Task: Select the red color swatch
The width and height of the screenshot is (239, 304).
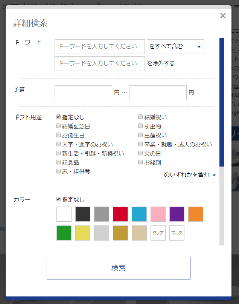Action: click(120, 214)
